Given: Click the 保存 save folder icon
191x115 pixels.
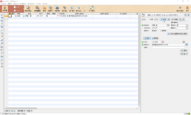Looking at the screenshot, I should coord(44,9).
